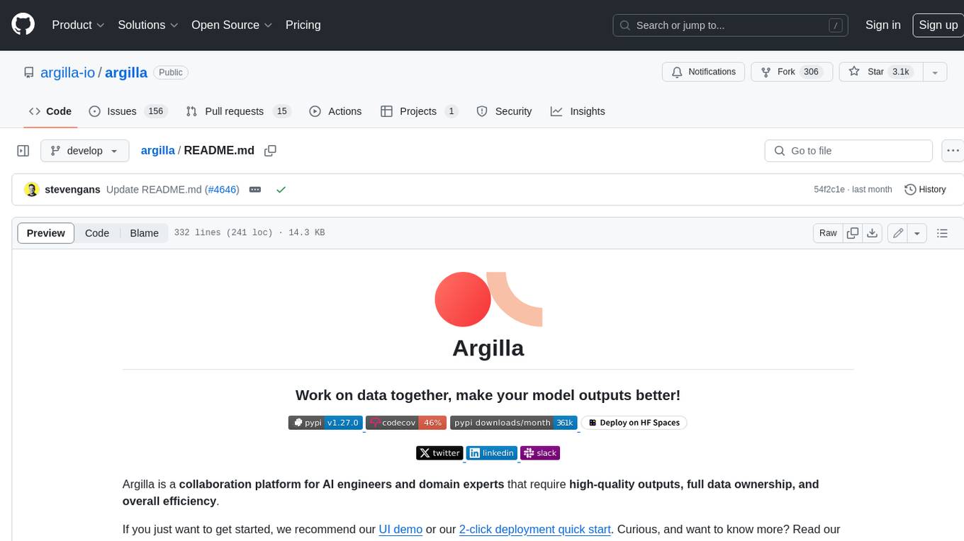Open the Product menu

(x=78, y=25)
